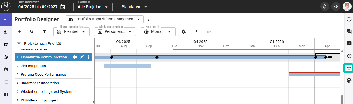Open the comments panel icon
The width and height of the screenshot is (353, 104).
point(349,31)
